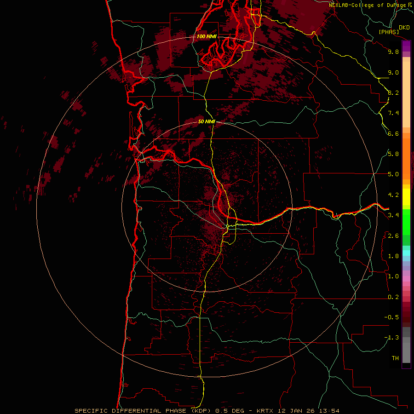Screen dimensions: 414x414
Task: Pick the large peach segment of the color bar
Action: [406, 94]
